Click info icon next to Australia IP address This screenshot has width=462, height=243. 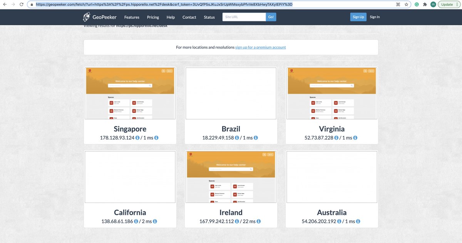click(339, 221)
